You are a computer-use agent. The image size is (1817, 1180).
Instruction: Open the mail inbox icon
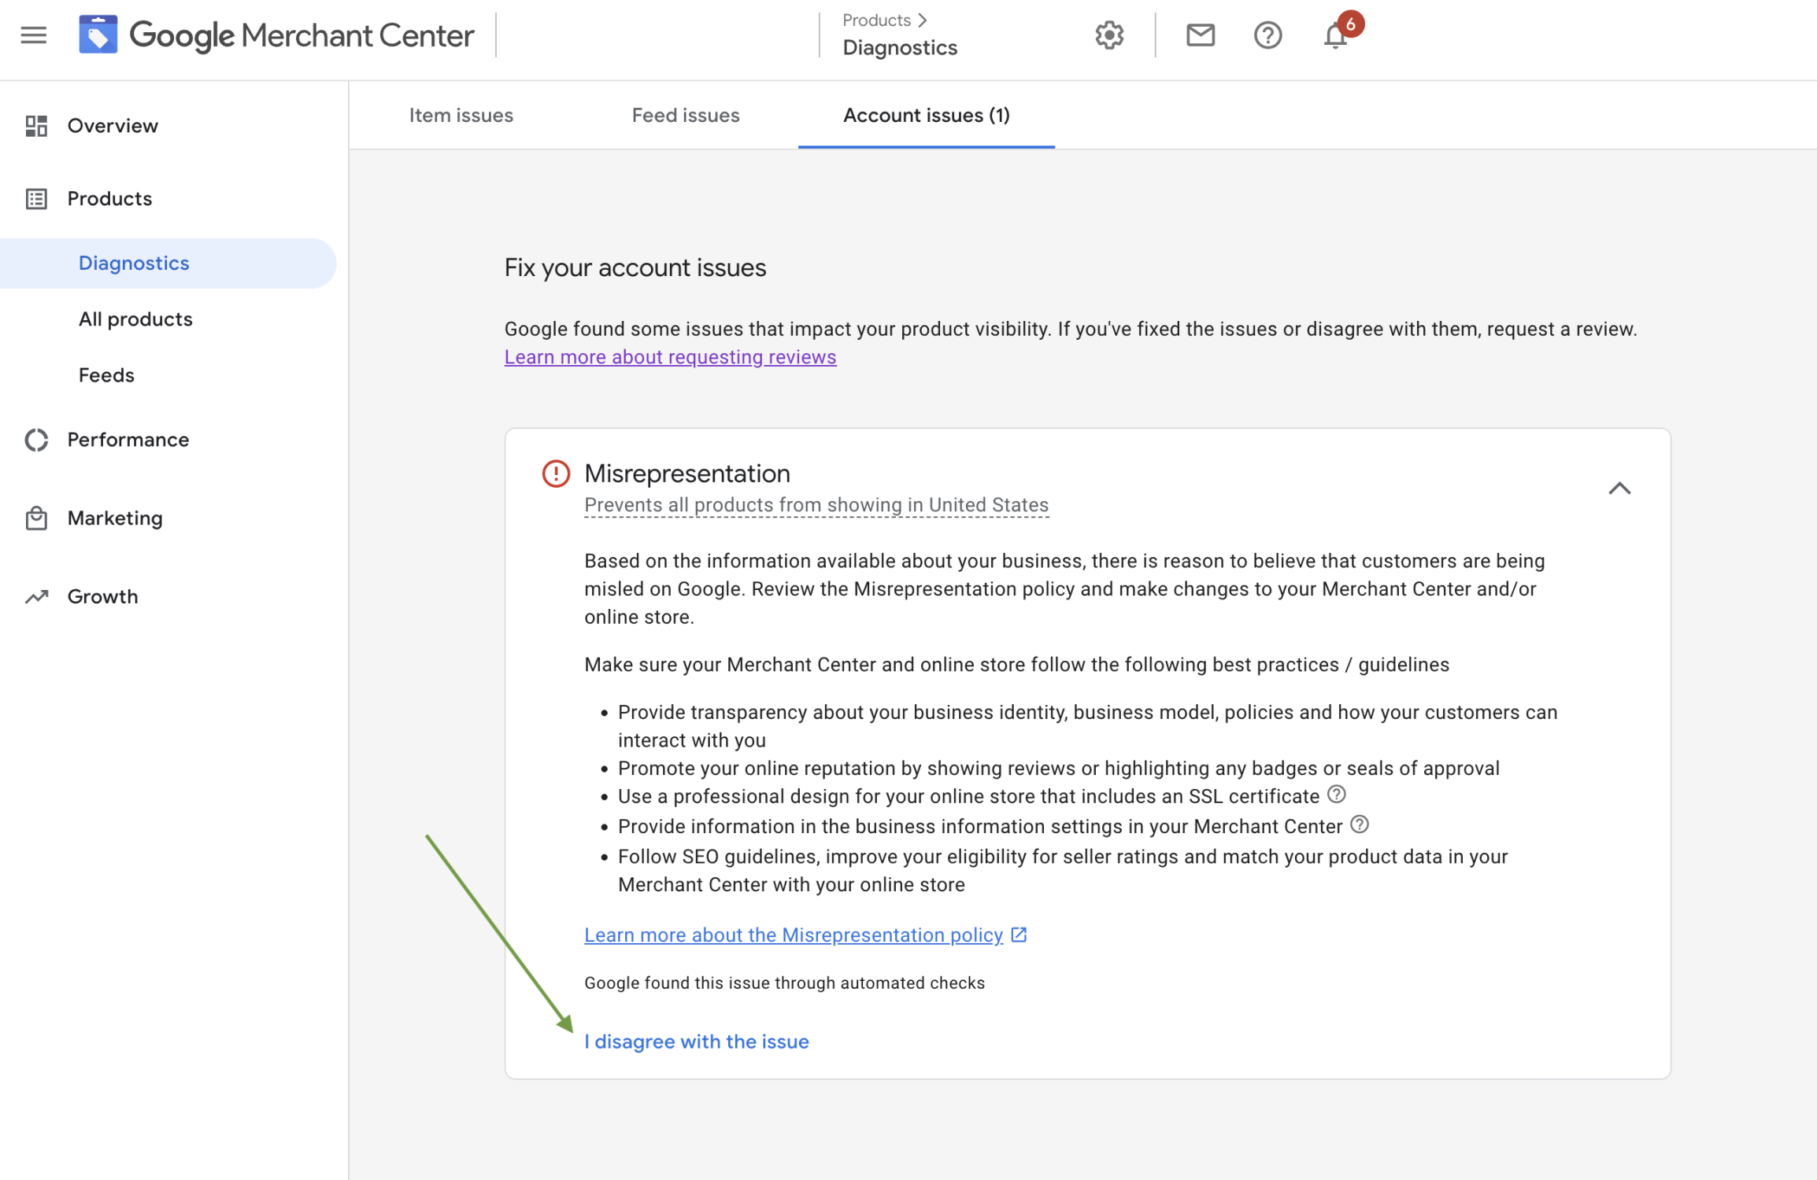[x=1200, y=35]
